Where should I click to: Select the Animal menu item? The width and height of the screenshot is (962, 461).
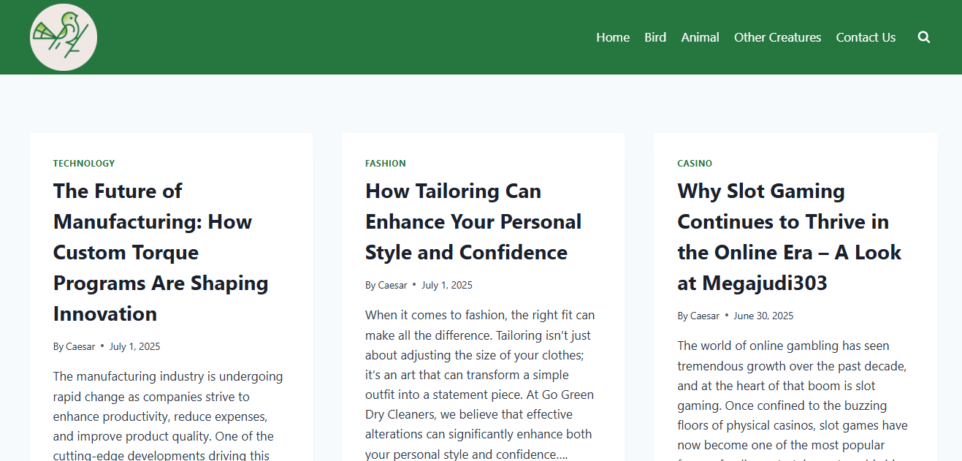click(700, 37)
